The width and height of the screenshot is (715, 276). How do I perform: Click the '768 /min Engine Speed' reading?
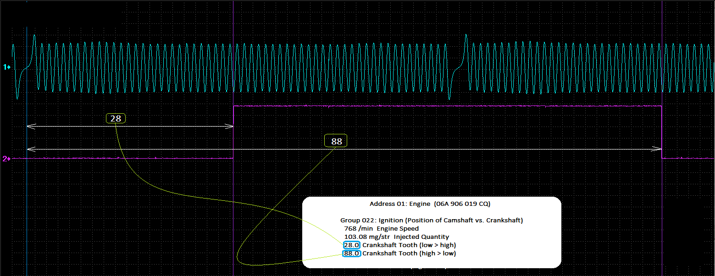(381, 228)
